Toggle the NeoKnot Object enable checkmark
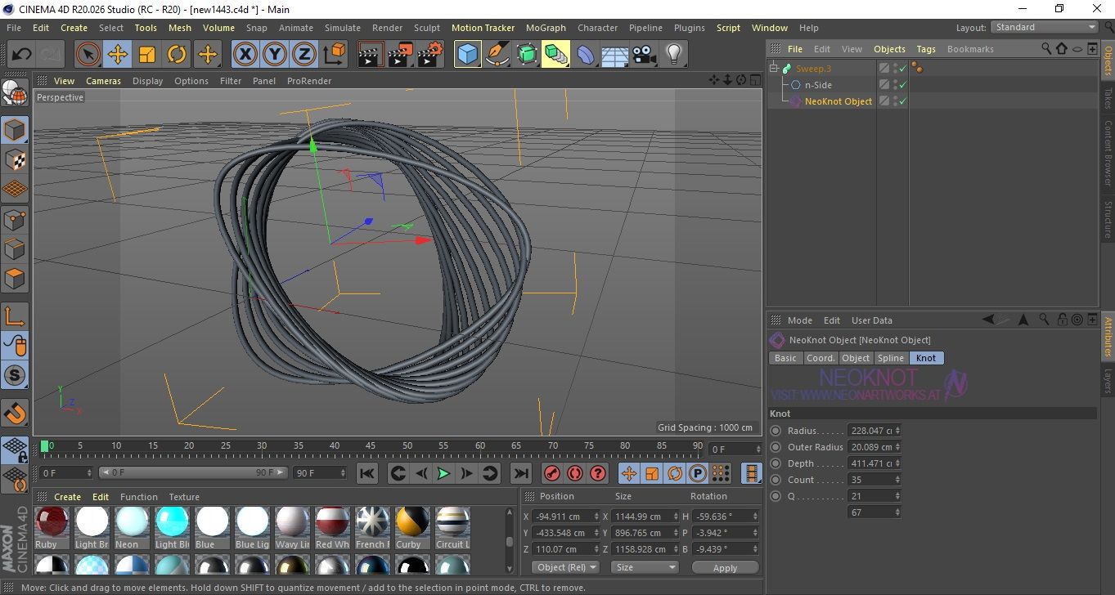The width and height of the screenshot is (1115, 595). click(x=902, y=101)
